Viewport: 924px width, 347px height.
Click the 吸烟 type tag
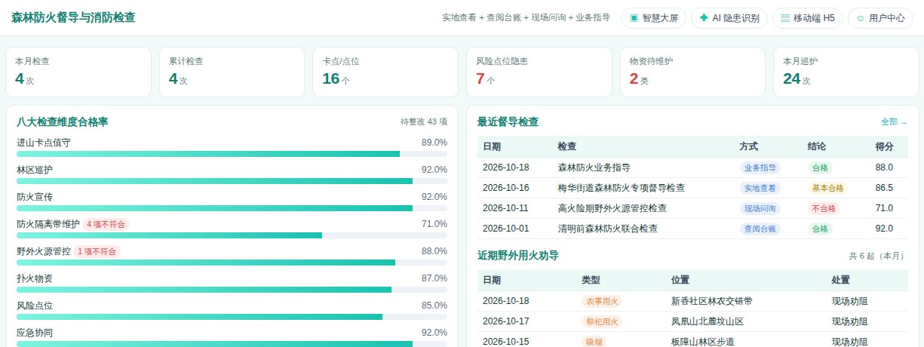click(x=594, y=342)
